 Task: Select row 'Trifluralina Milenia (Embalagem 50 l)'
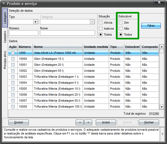[83, 101]
